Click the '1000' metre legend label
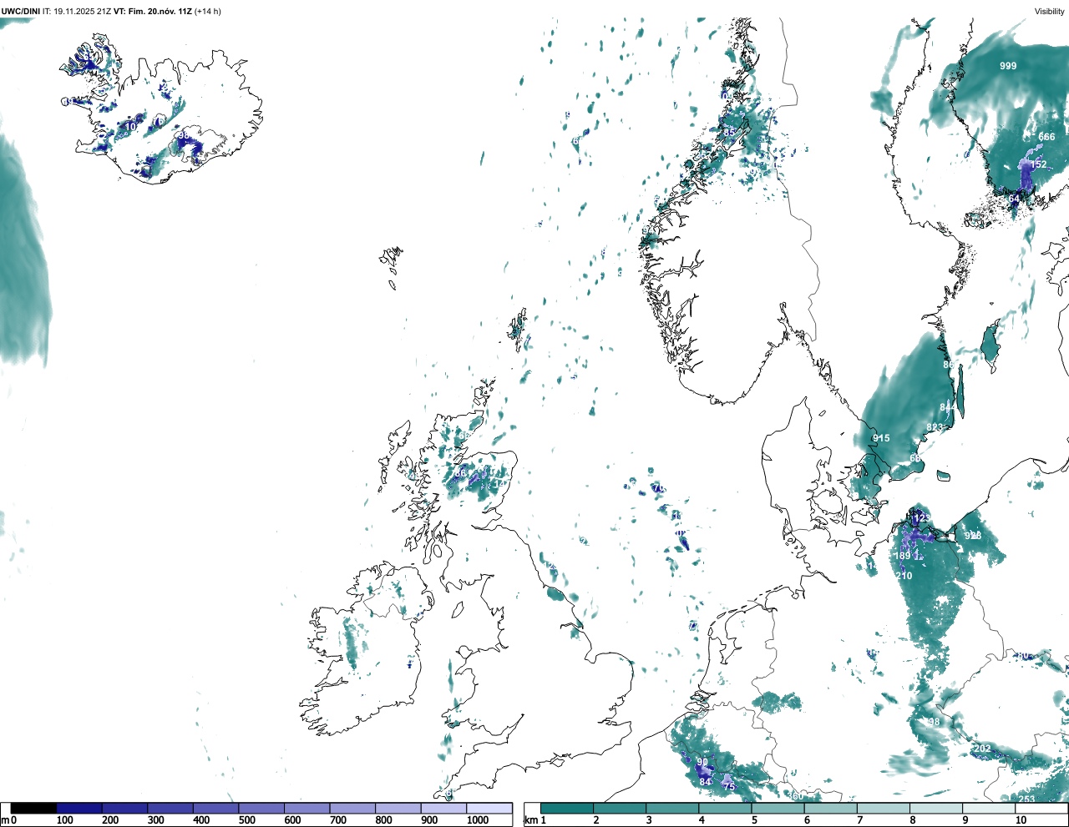 pos(478,820)
